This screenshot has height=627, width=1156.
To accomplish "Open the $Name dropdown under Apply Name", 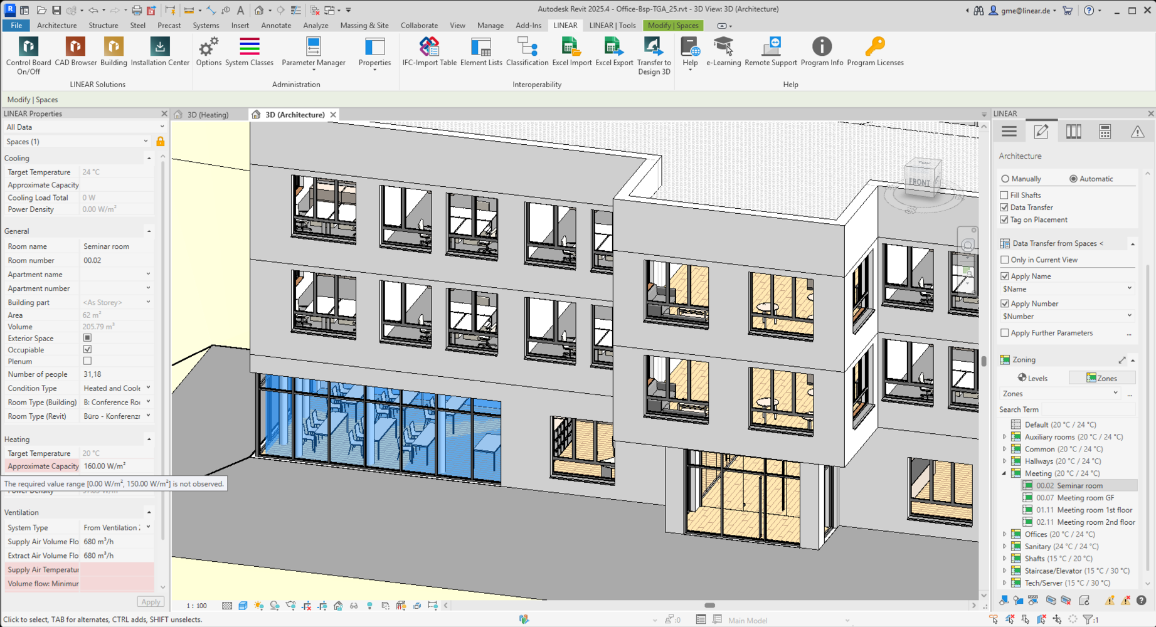I will coord(1129,289).
